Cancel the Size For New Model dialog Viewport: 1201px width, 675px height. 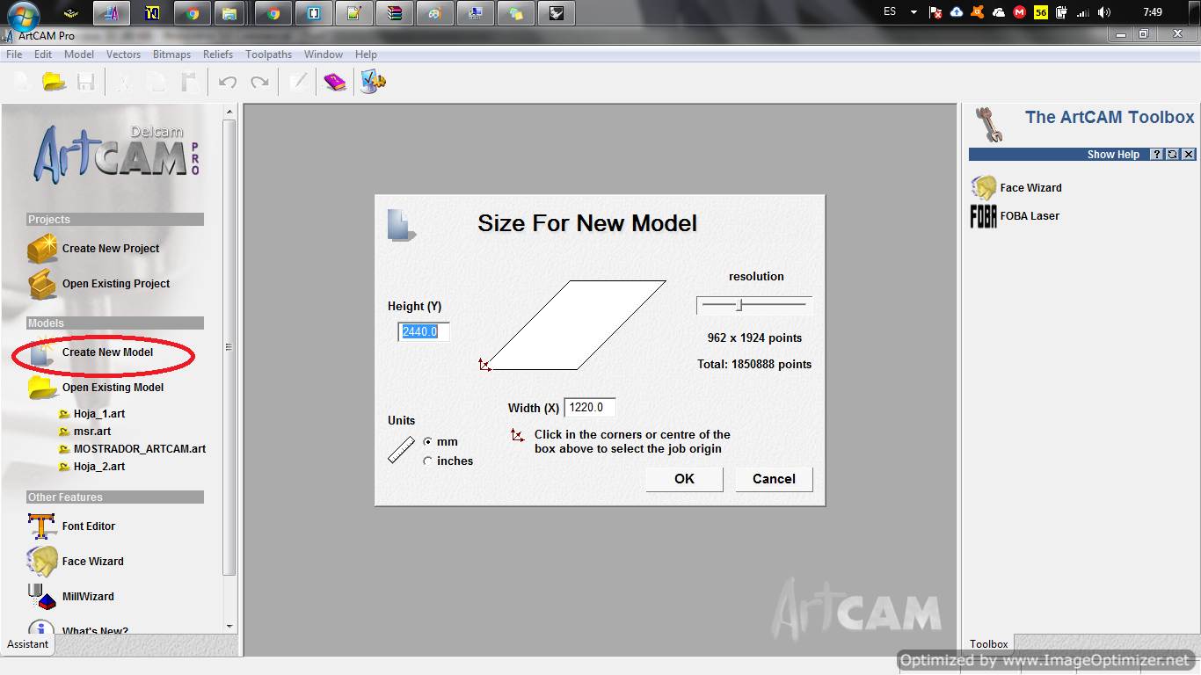pyautogui.click(x=774, y=479)
